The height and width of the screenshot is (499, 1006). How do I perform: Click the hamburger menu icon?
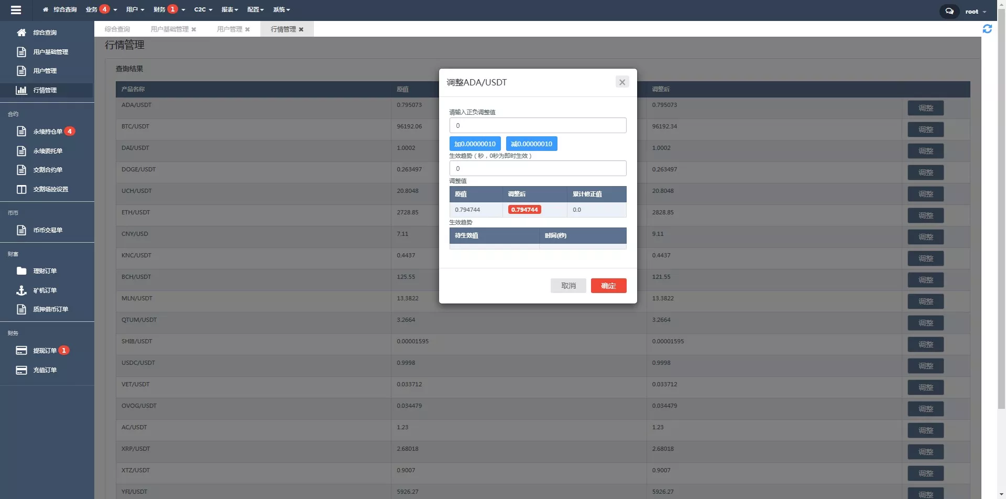(16, 9)
